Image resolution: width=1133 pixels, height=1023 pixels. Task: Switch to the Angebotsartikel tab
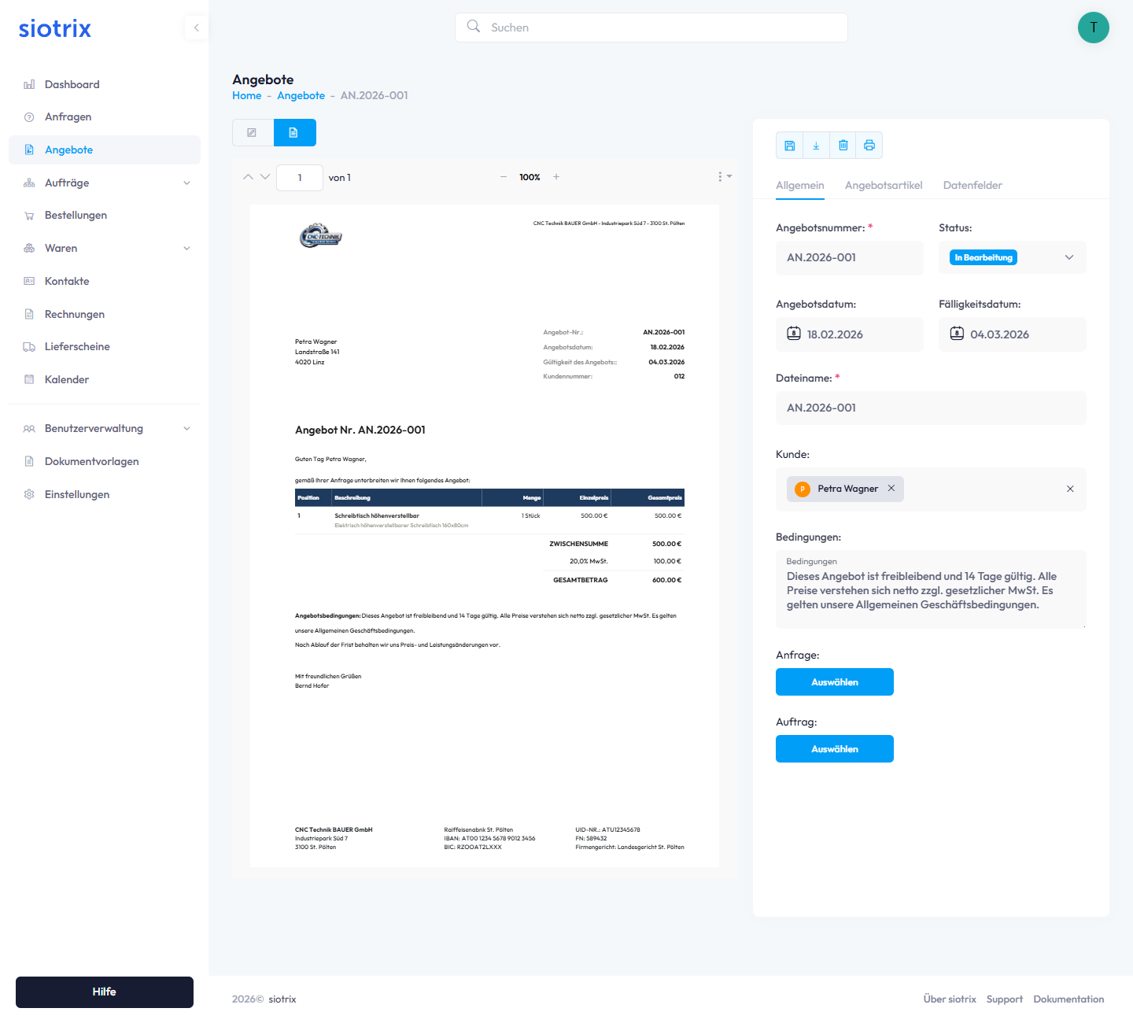coord(883,186)
